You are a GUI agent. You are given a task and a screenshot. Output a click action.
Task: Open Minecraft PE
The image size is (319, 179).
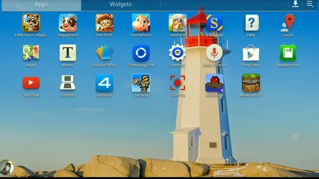coord(251,83)
